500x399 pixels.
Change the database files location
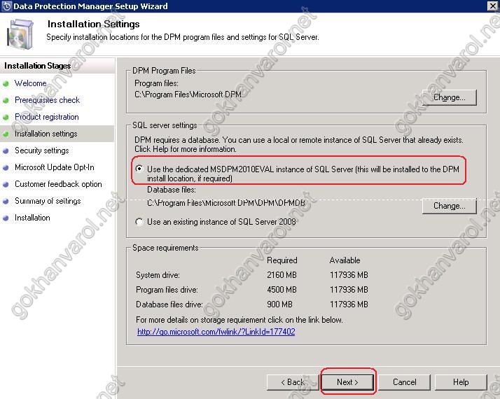point(448,206)
